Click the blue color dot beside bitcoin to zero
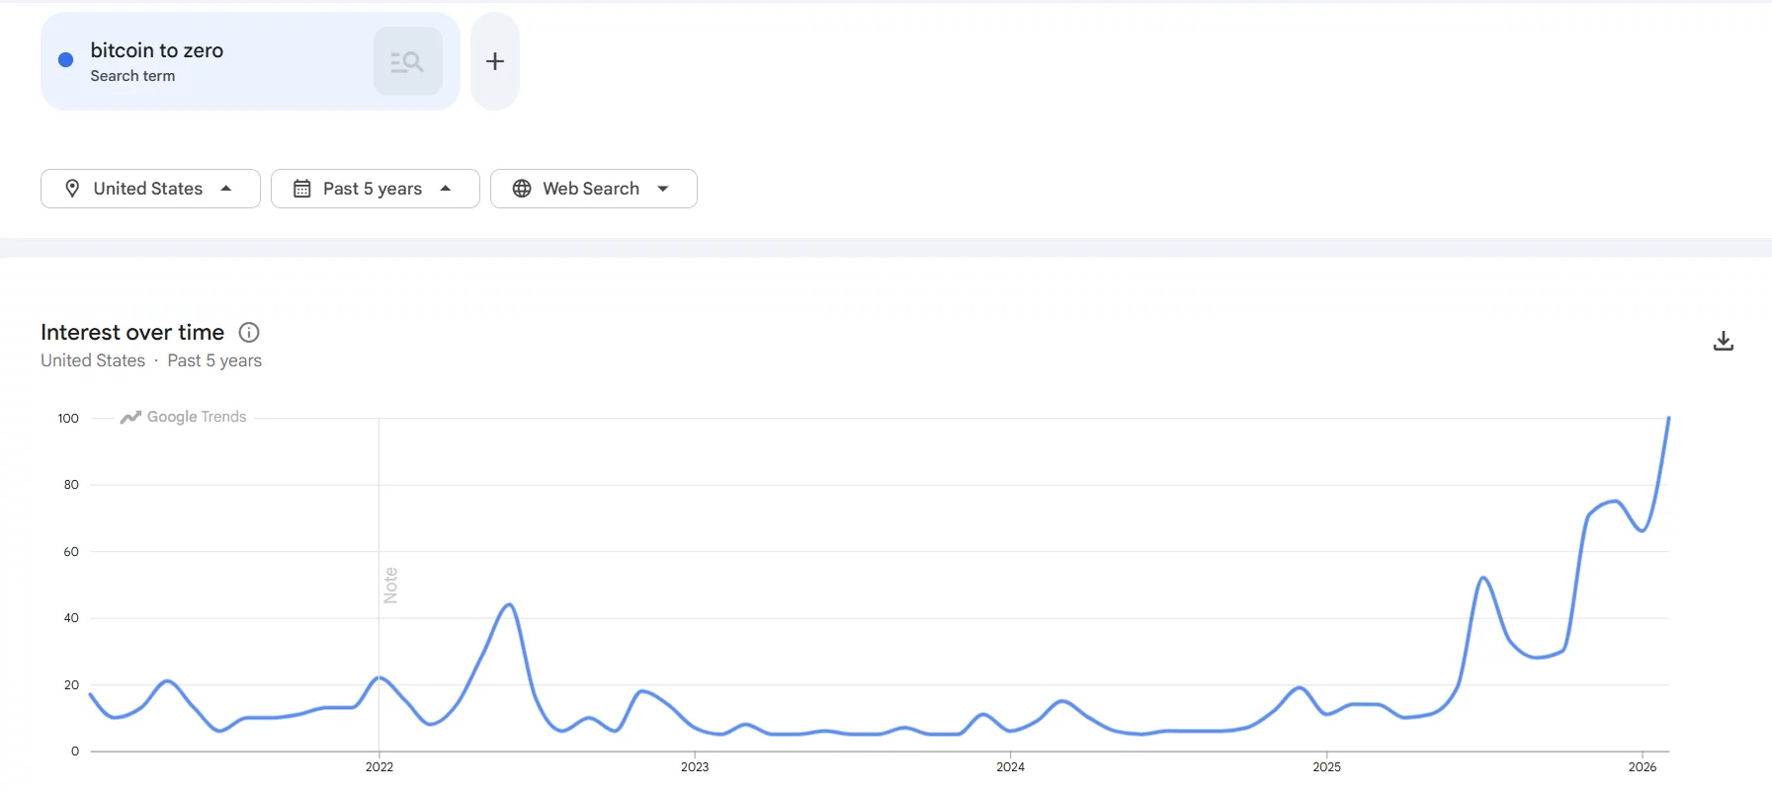This screenshot has width=1772, height=792. 64,60
